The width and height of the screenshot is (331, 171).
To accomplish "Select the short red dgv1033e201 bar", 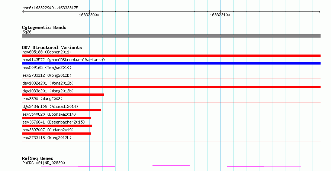I will tap(63, 95).
